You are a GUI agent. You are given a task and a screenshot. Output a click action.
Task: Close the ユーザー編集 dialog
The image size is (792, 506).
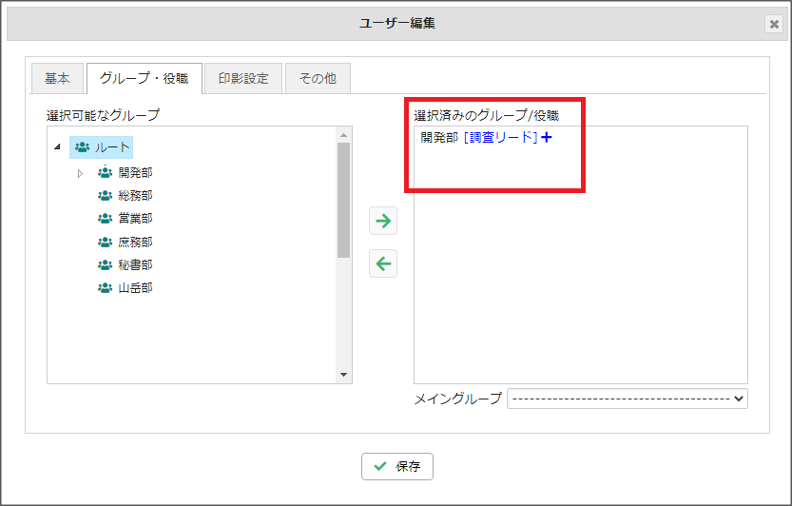[774, 24]
